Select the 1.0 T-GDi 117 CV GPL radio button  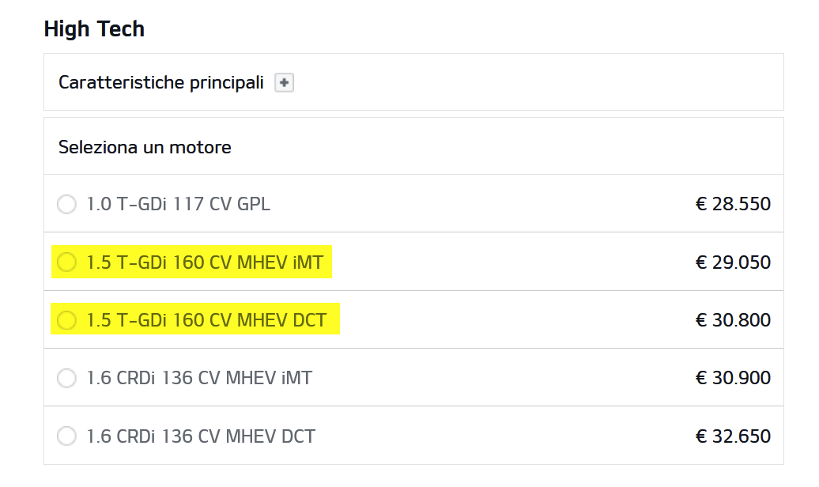67,204
